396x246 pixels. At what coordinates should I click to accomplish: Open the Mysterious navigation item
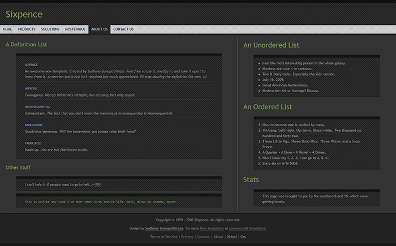click(75, 29)
